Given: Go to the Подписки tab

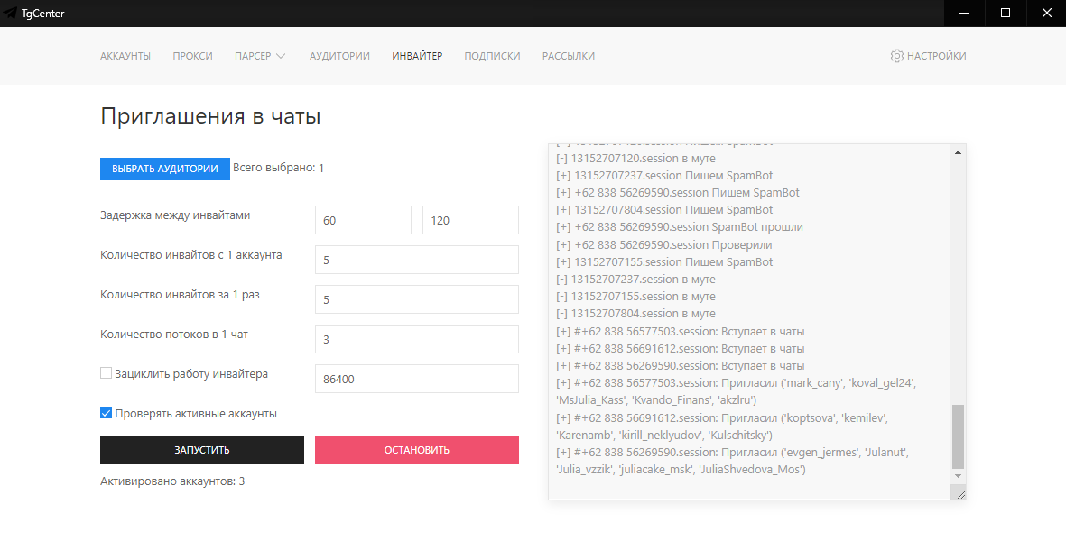Looking at the screenshot, I should click(492, 56).
